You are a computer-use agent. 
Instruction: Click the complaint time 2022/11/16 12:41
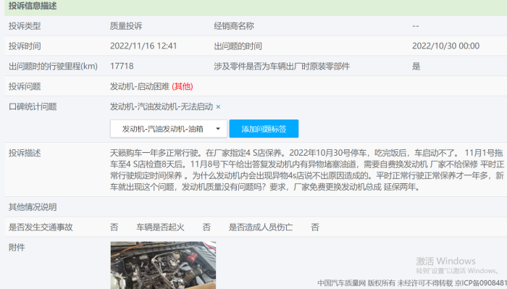coord(143,46)
